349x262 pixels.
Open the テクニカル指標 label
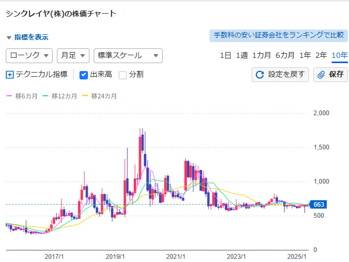42,74
